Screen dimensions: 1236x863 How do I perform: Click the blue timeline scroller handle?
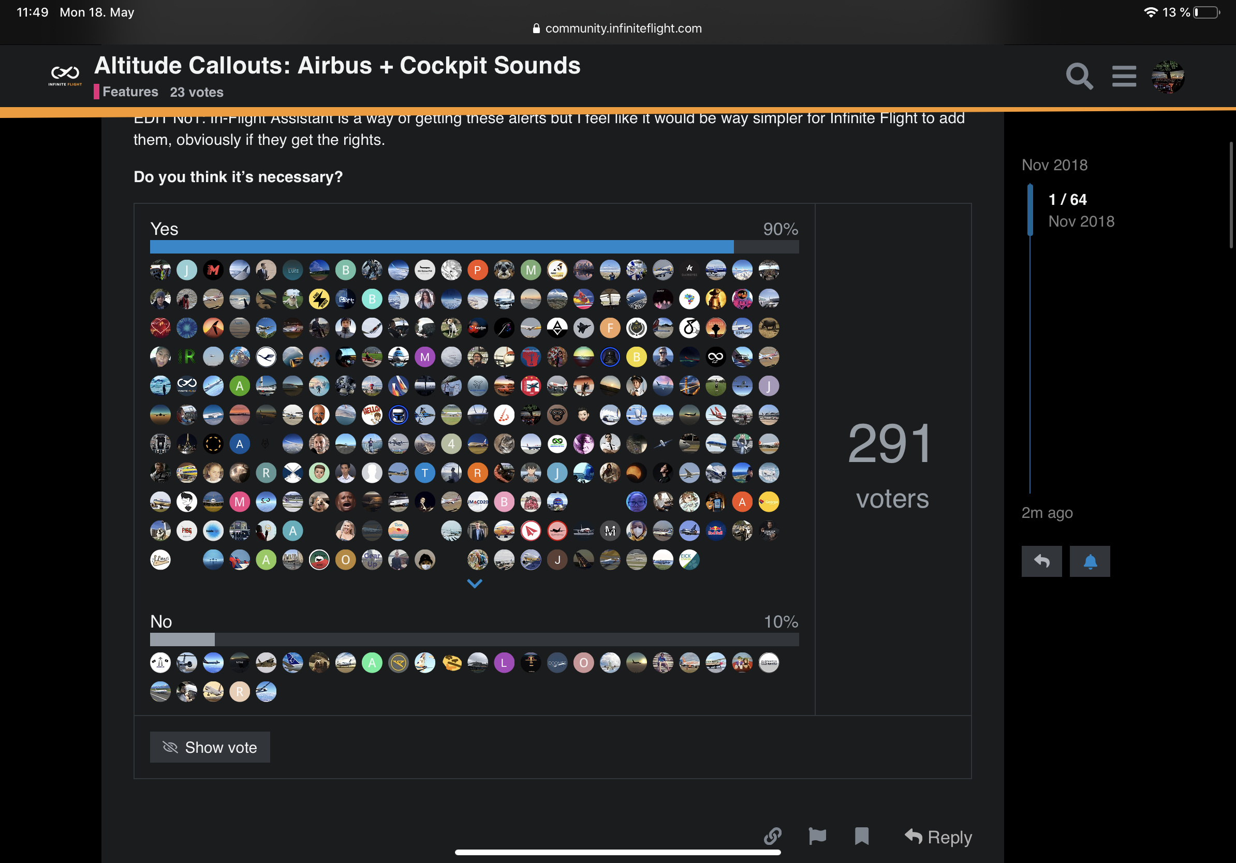pos(1030,210)
